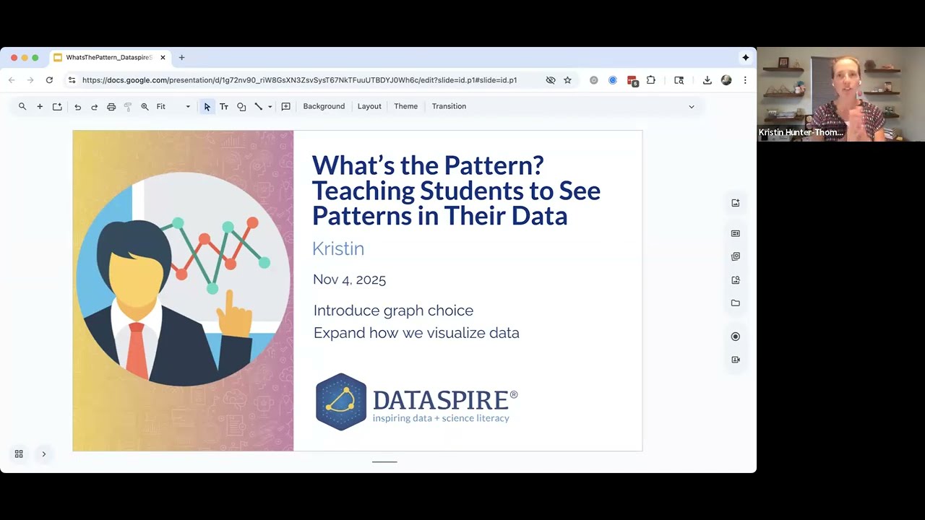Select the Introduce graph choice text line
This screenshot has width=925, height=520.
pos(394,311)
